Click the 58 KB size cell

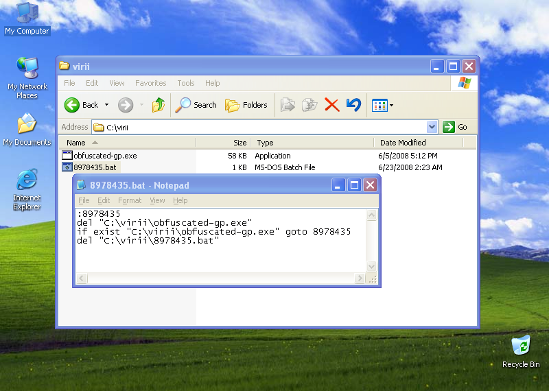237,156
